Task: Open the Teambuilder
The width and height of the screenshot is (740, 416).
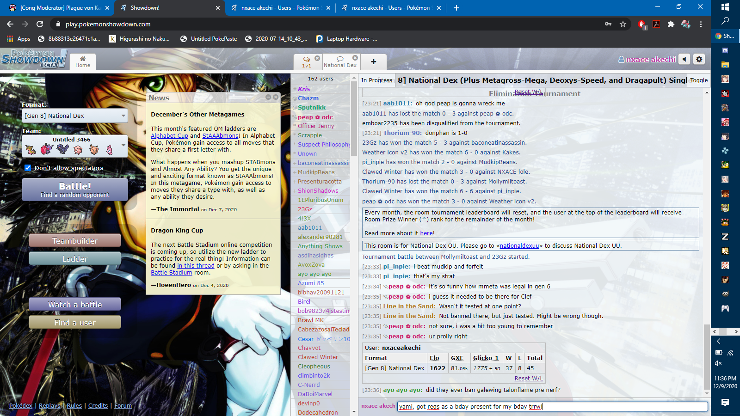Action: (75, 241)
